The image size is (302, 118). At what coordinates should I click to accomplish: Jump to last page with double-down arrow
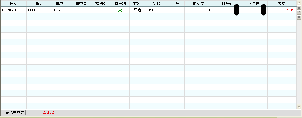pyautogui.click(x=299, y=17)
